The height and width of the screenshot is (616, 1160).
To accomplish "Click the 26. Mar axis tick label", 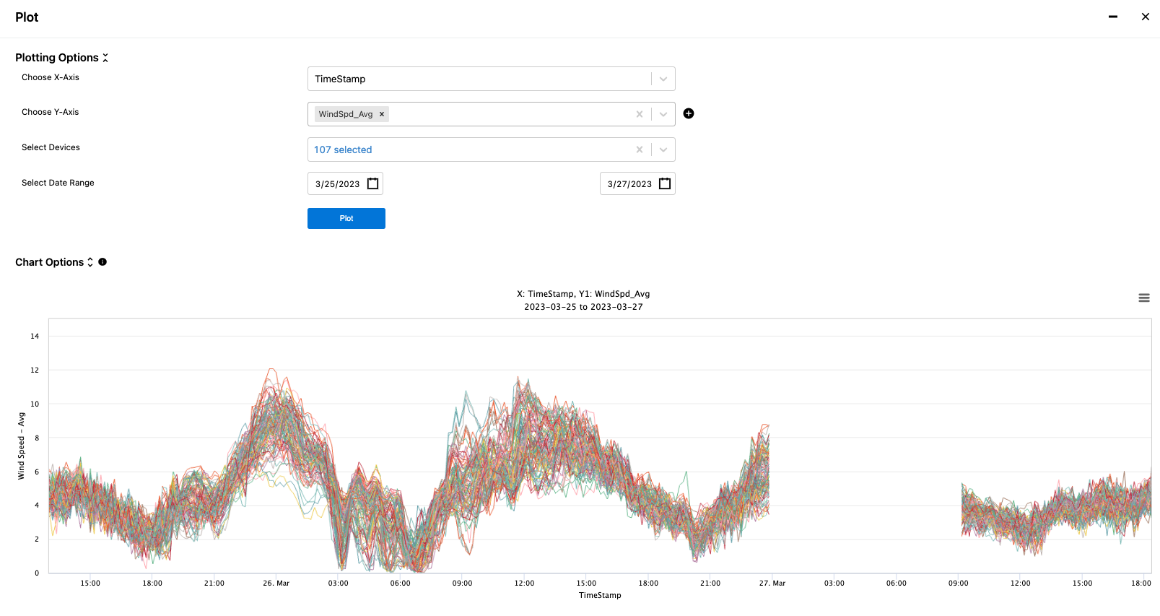I will 276,583.
